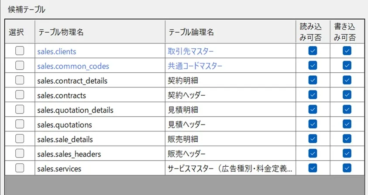Click the 候補テーブル group label
The height and width of the screenshot is (195, 368).
pyautogui.click(x=26, y=10)
